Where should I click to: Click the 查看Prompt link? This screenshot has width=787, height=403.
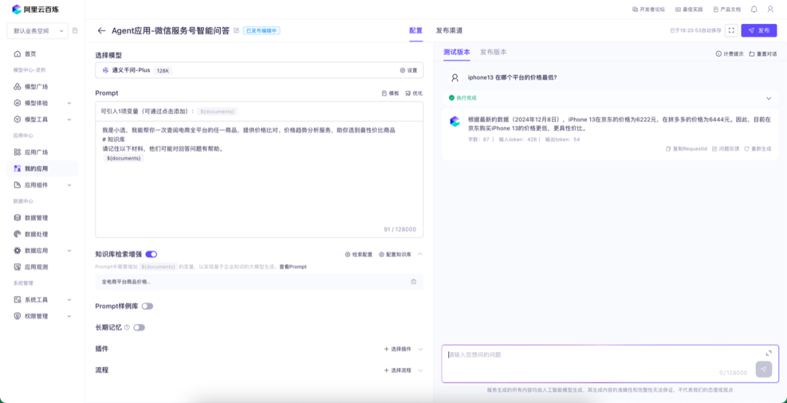coord(293,267)
